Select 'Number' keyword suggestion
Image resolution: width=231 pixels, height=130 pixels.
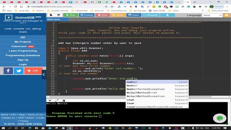pyautogui.click(x=157, y=86)
